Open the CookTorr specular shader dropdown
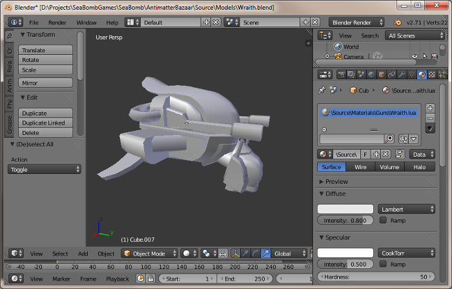The image size is (452, 289). click(x=406, y=253)
